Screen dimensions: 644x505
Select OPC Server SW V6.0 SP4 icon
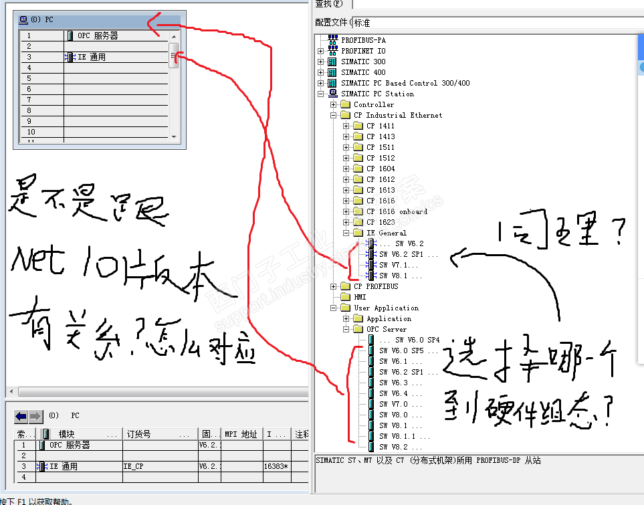click(371, 340)
